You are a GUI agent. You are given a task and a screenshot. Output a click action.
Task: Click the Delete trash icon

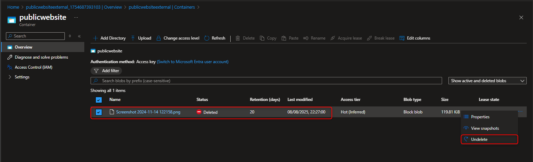238,38
